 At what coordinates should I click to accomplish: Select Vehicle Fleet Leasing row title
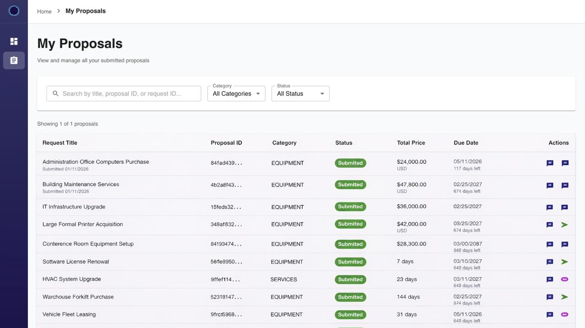[x=69, y=314]
